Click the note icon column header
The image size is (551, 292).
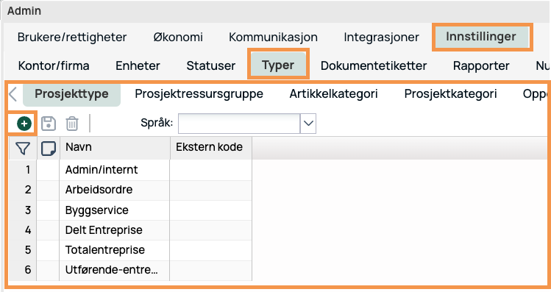coord(48,149)
